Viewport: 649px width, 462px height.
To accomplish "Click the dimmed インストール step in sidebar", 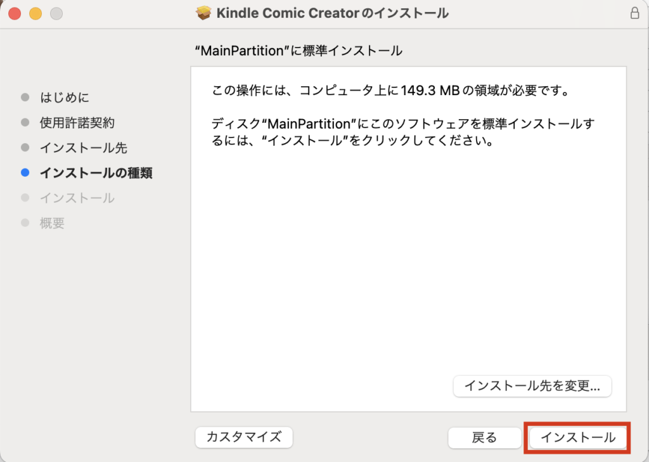I will (77, 198).
